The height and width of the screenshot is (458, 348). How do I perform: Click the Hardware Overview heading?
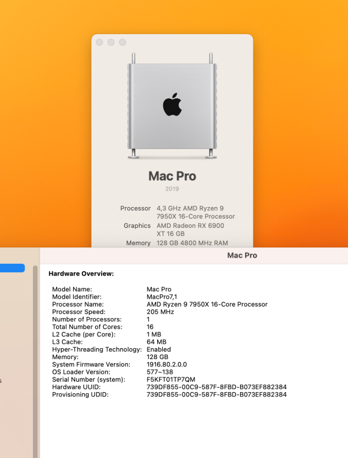pyautogui.click(x=81, y=274)
